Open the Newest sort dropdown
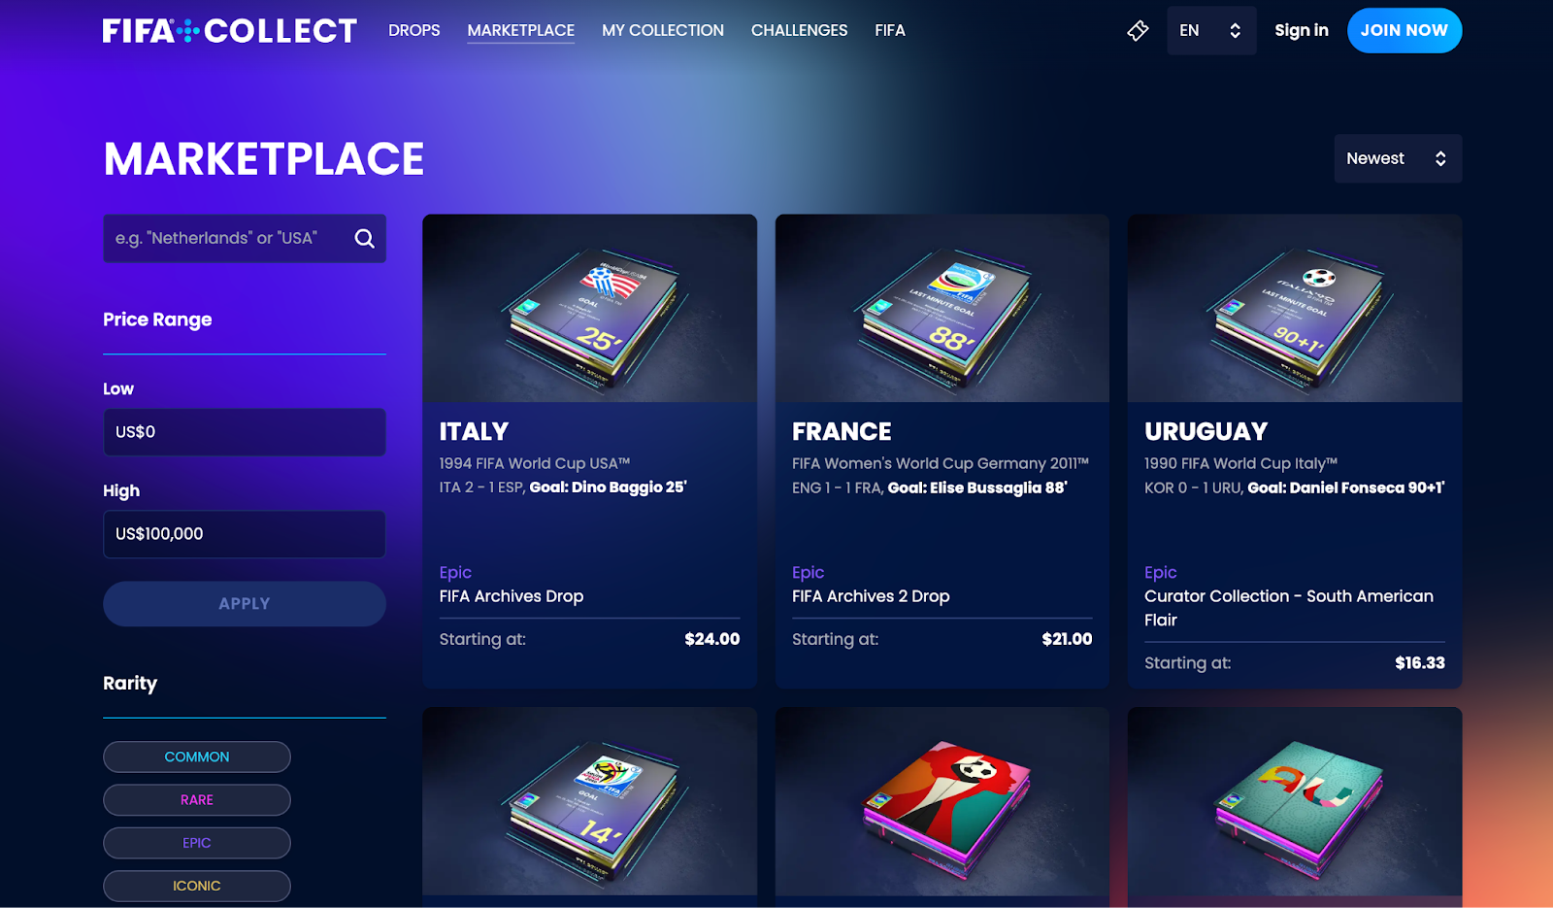Image resolution: width=1553 pixels, height=908 pixels. [x=1398, y=158]
